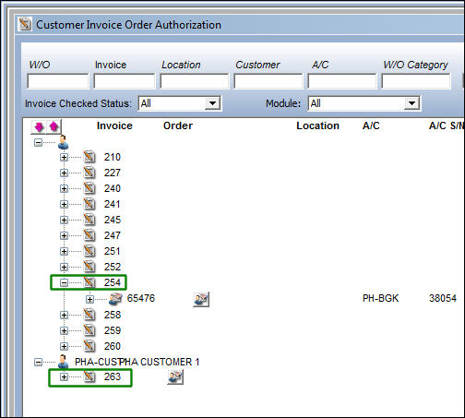Click the serial number 38054

443,298
